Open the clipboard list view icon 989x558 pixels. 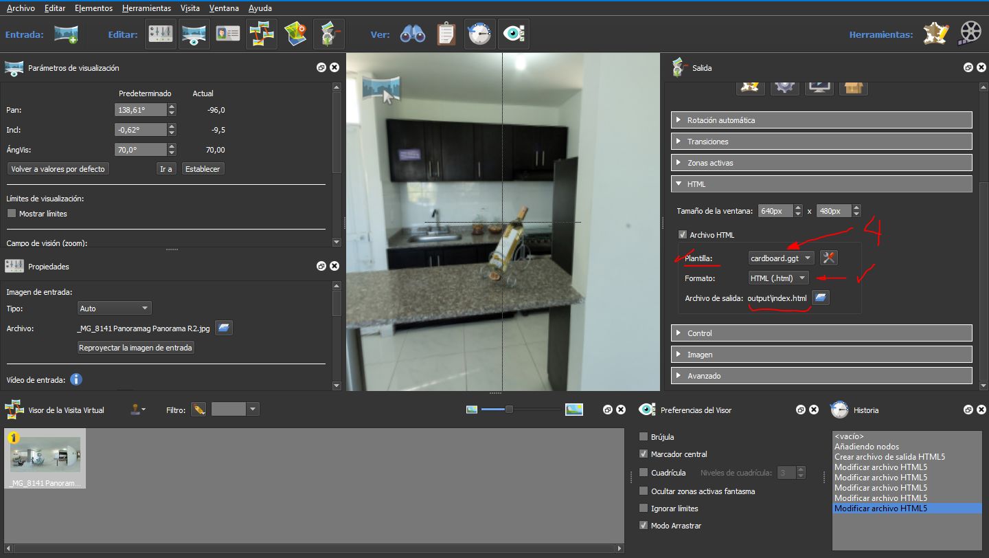(x=446, y=34)
